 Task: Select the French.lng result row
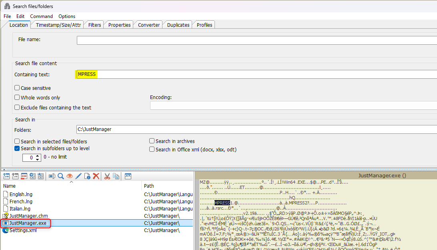(98, 201)
